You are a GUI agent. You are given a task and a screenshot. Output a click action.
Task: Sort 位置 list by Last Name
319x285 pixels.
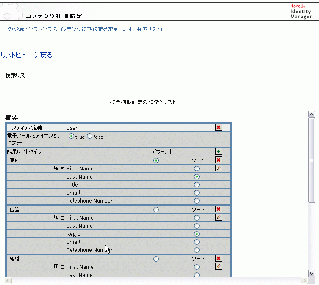[197, 226]
